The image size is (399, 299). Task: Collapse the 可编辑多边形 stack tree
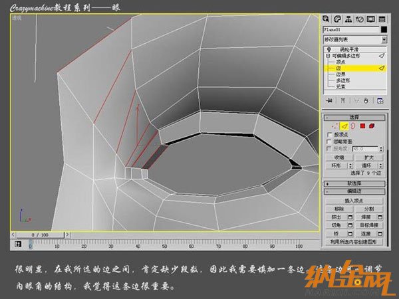pyautogui.click(x=328, y=56)
